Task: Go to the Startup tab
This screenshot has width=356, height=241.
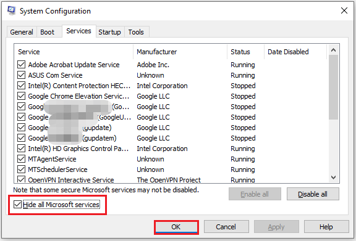Action: 109,32
